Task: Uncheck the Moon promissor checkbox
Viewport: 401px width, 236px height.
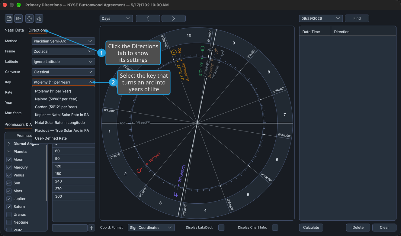Action: 9,160
